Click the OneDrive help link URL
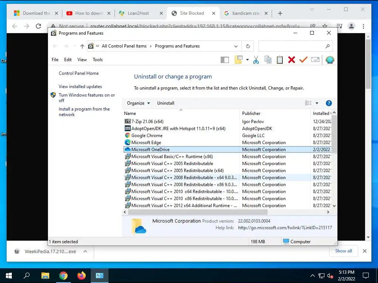This screenshot has width=378, height=283. (285, 228)
